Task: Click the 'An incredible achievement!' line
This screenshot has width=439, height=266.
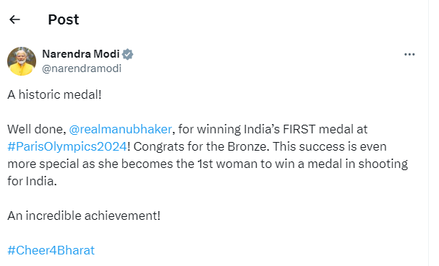Action: point(84,216)
